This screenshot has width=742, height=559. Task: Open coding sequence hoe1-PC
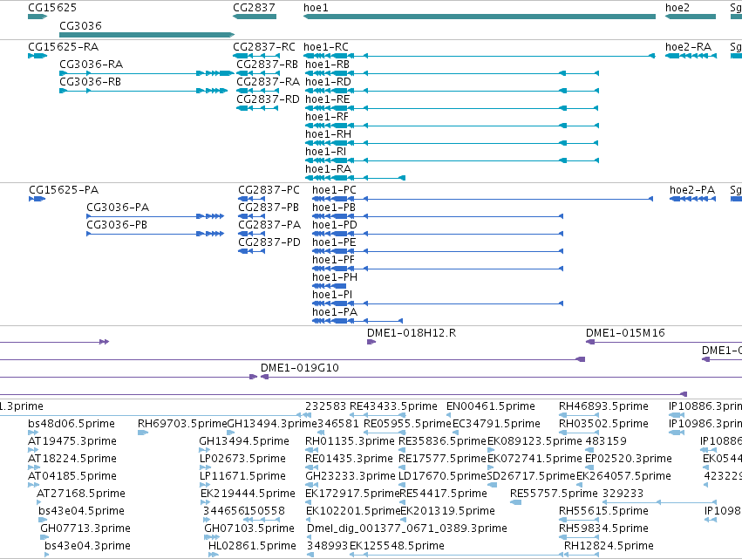(334, 190)
